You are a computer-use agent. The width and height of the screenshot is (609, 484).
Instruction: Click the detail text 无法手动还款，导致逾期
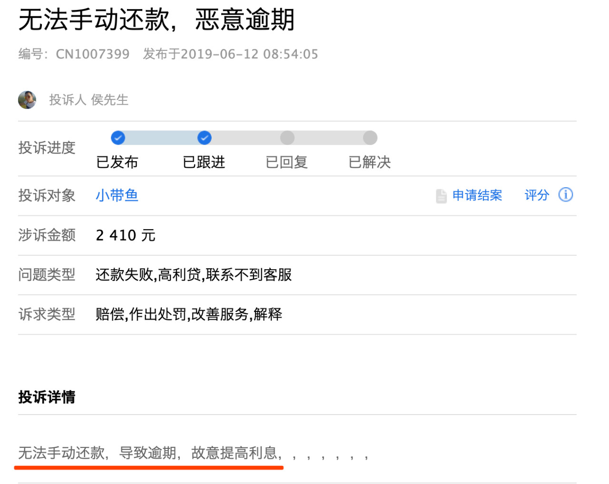pyautogui.click(x=98, y=453)
